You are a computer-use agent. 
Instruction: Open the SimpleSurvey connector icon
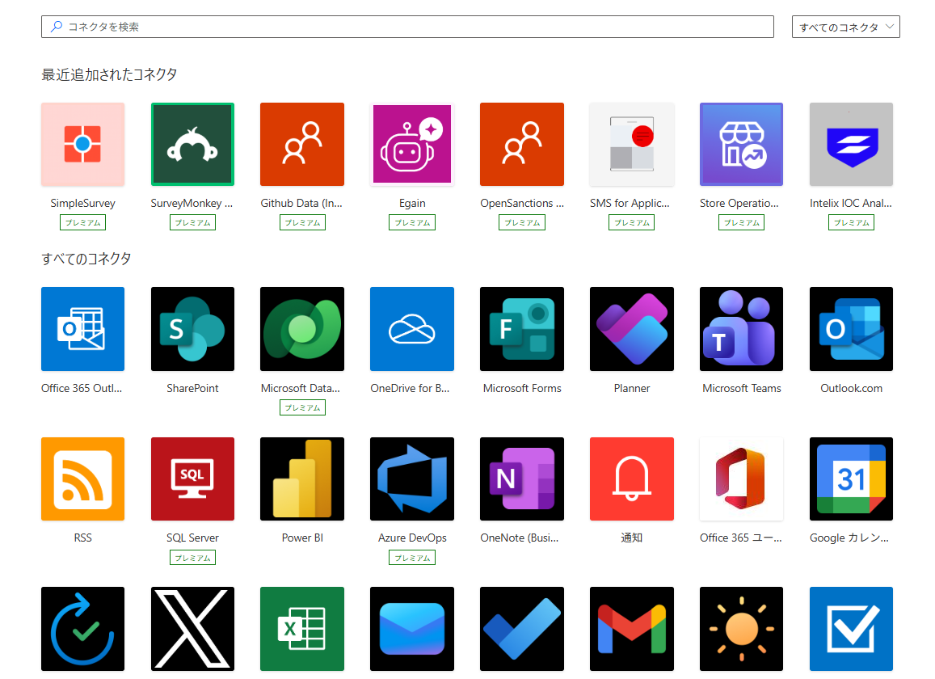[x=83, y=145]
